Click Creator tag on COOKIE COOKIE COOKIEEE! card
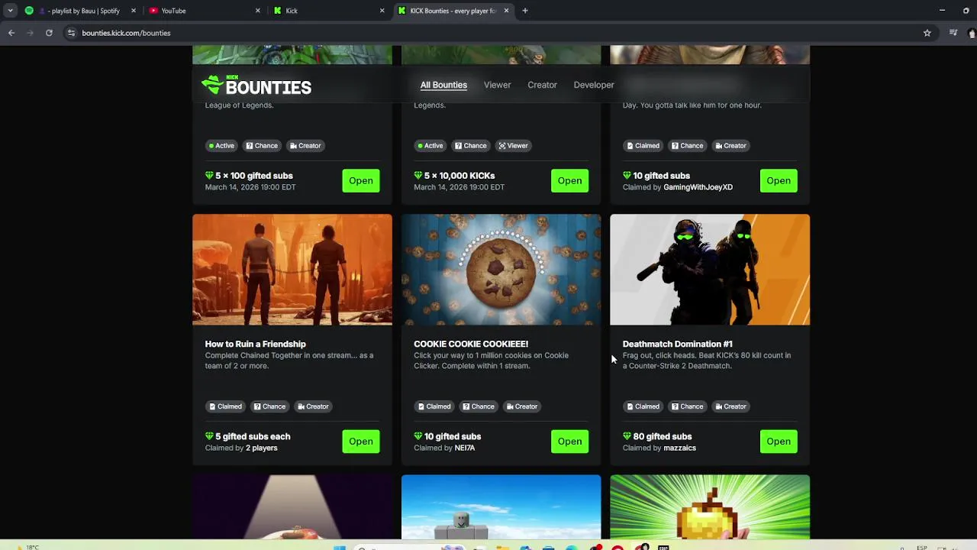 tap(521, 406)
